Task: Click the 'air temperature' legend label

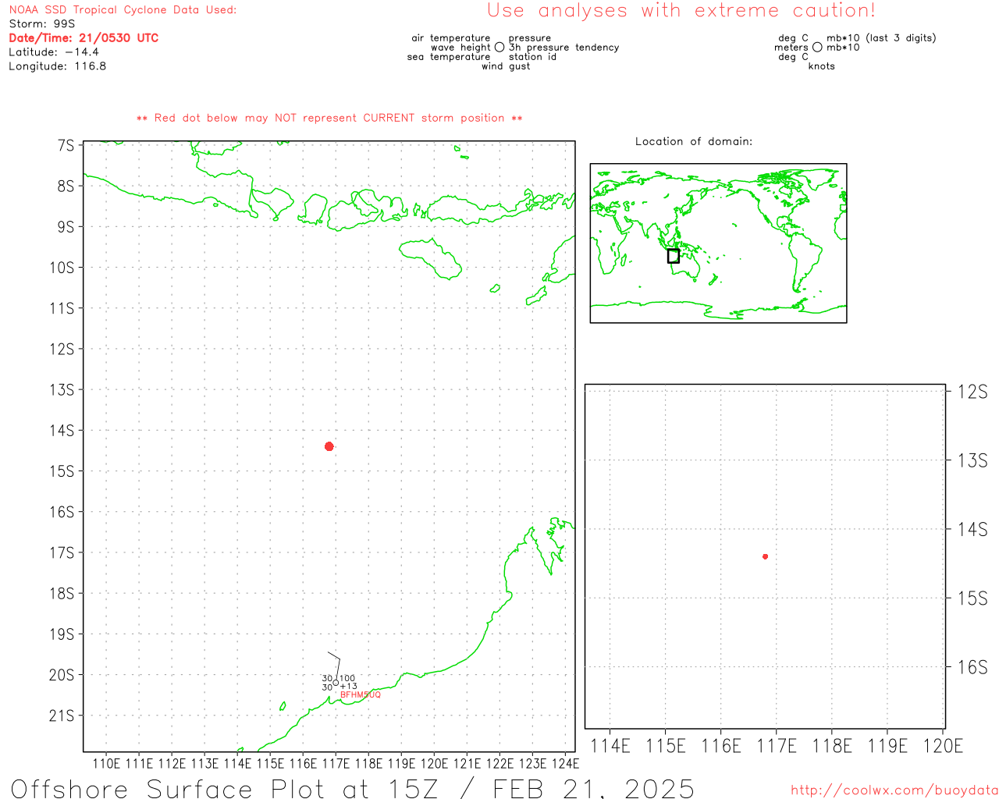Action: pyautogui.click(x=451, y=38)
